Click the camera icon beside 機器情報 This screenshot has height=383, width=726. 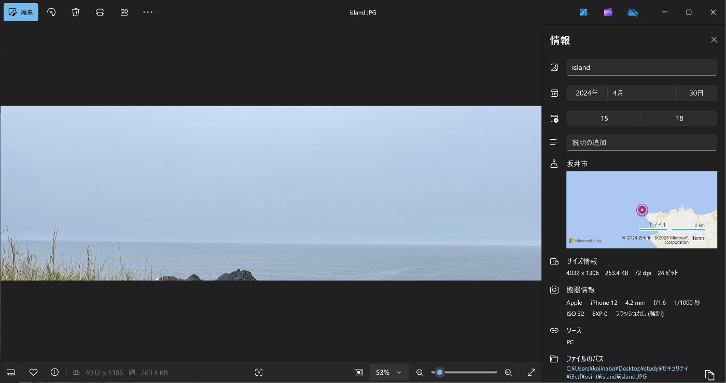click(x=554, y=290)
